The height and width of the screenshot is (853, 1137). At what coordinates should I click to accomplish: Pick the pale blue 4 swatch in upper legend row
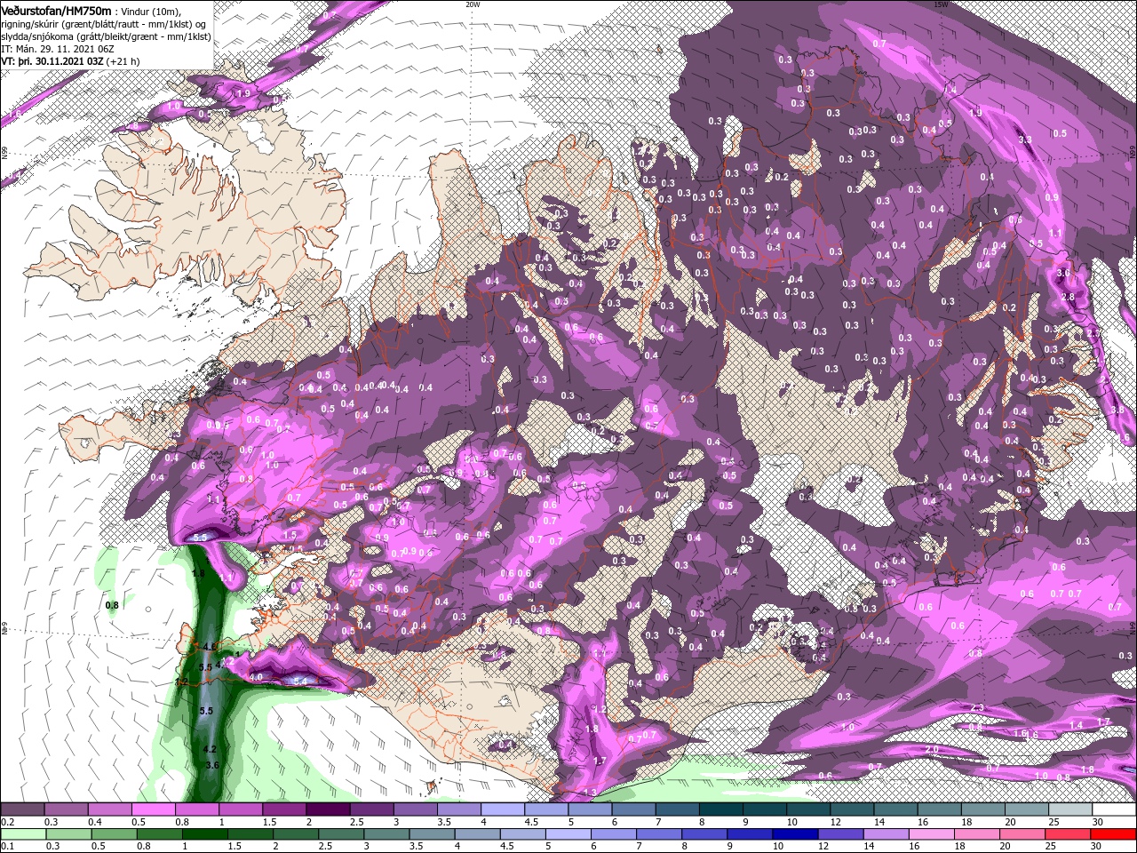click(503, 809)
